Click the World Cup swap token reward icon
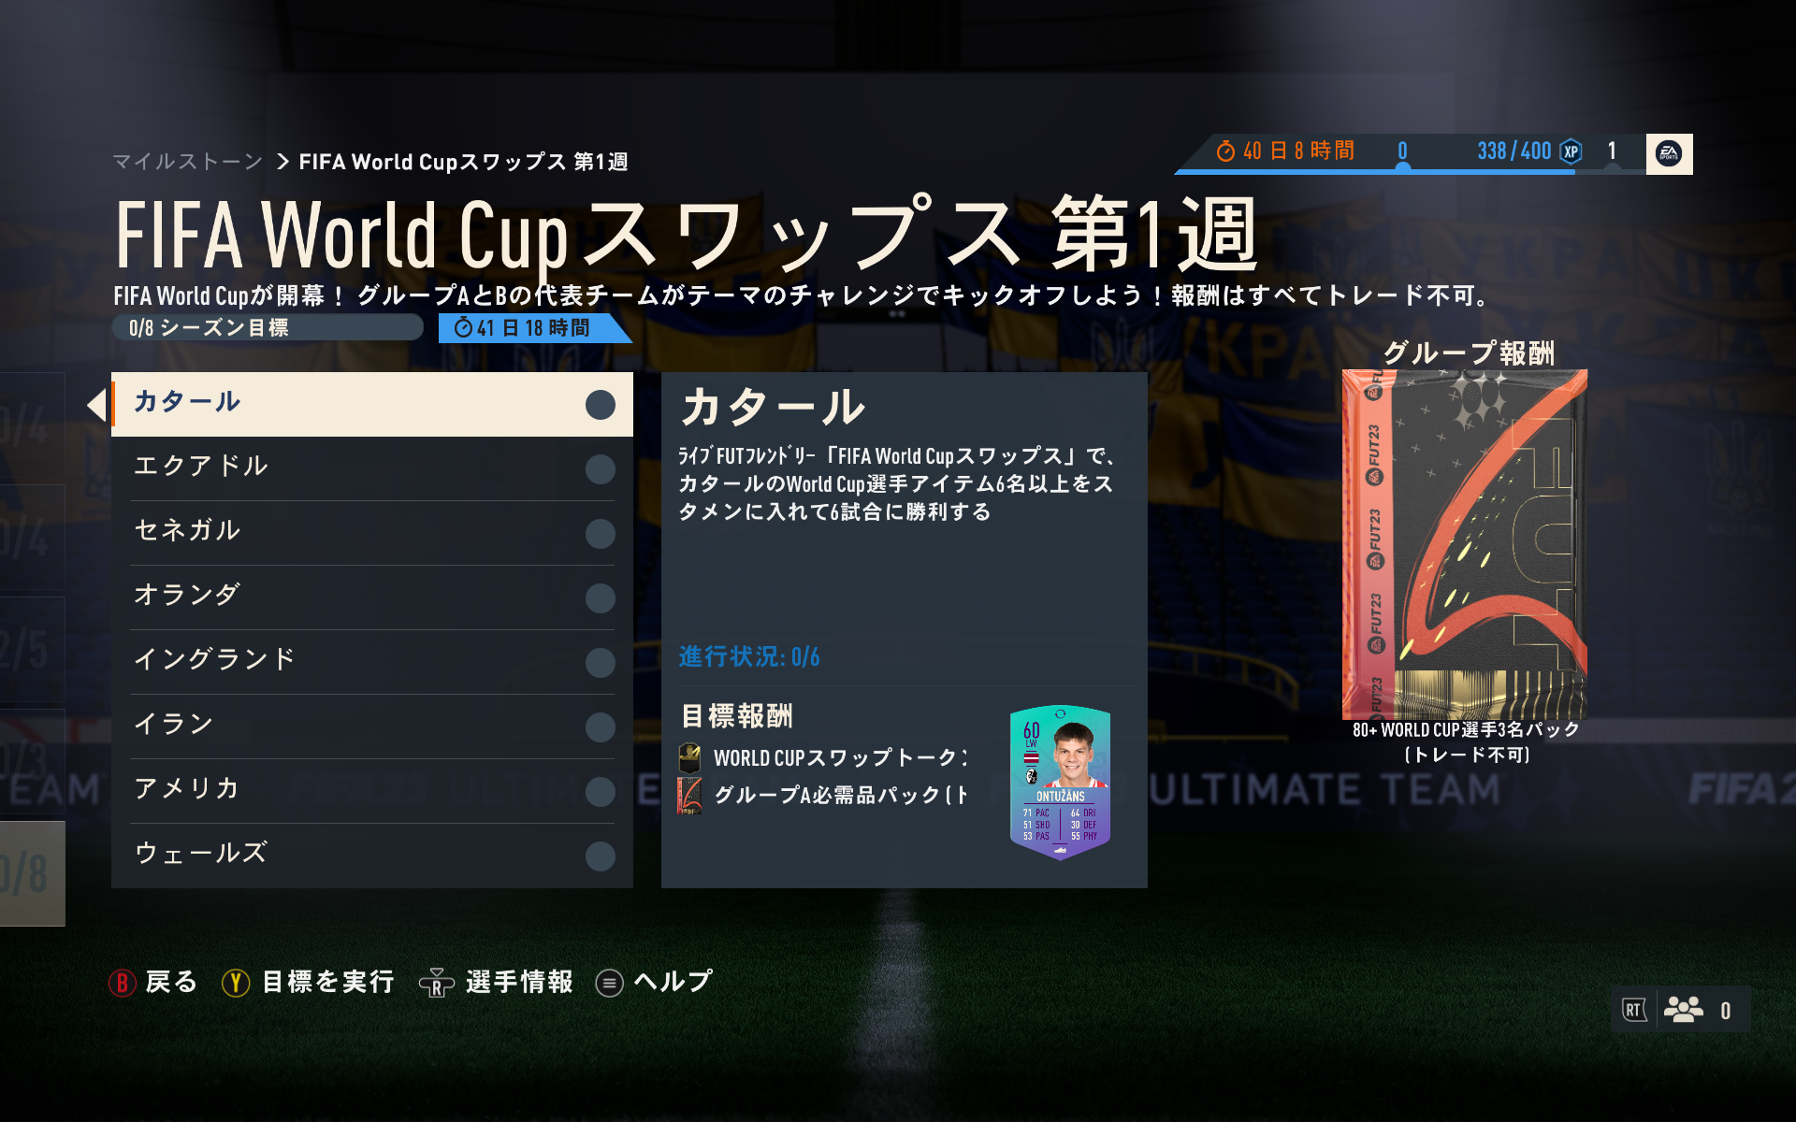The height and width of the screenshot is (1122, 1796). tap(689, 757)
